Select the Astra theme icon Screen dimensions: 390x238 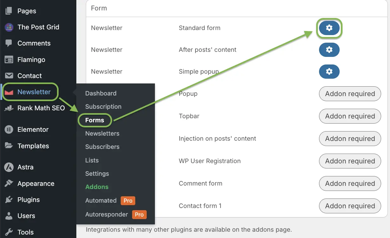pyautogui.click(x=9, y=167)
